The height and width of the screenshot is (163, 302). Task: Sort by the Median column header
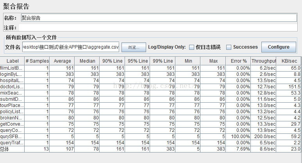[87, 61]
